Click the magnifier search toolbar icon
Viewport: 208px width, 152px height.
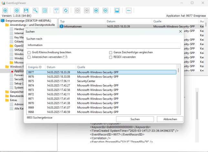pos(35,11)
